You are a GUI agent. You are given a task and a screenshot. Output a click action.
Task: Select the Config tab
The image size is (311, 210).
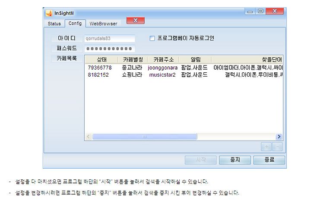coord(75,23)
